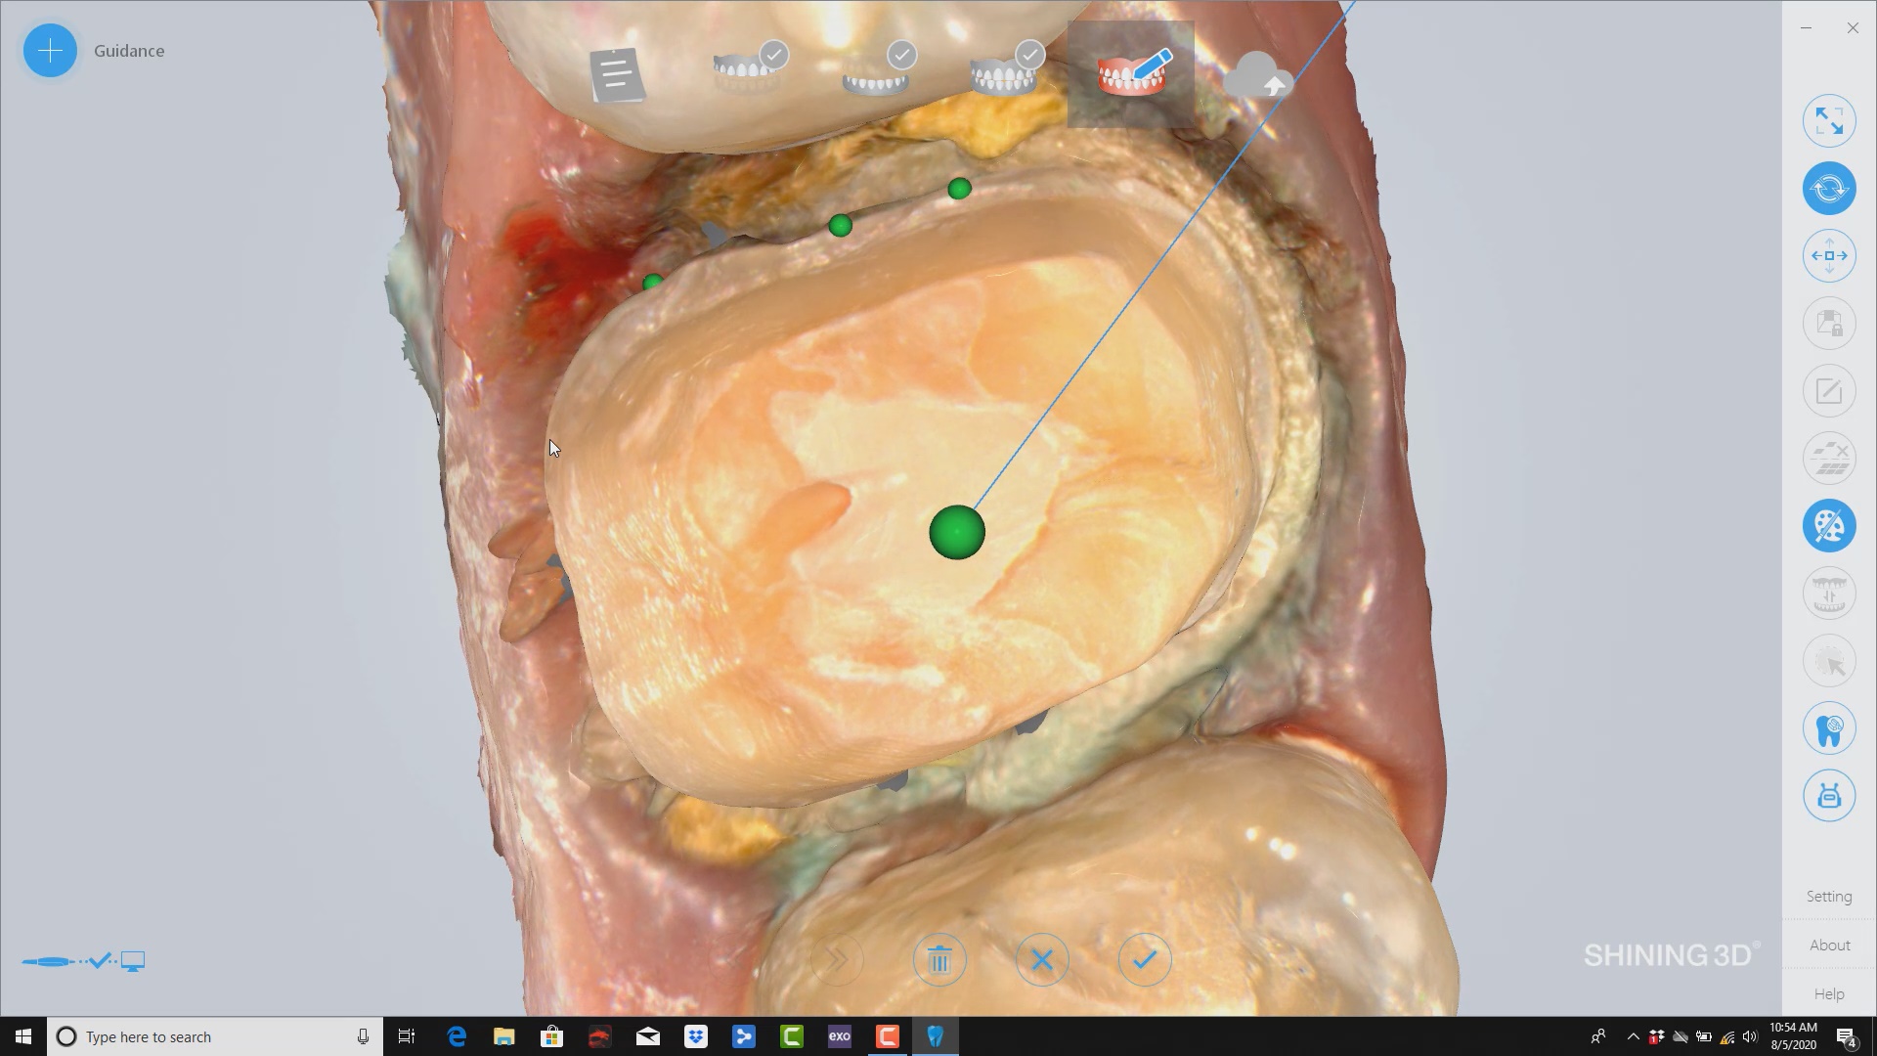Click the fullscreen expand arrows icon
The height and width of the screenshot is (1056, 1877).
coord(1828,121)
